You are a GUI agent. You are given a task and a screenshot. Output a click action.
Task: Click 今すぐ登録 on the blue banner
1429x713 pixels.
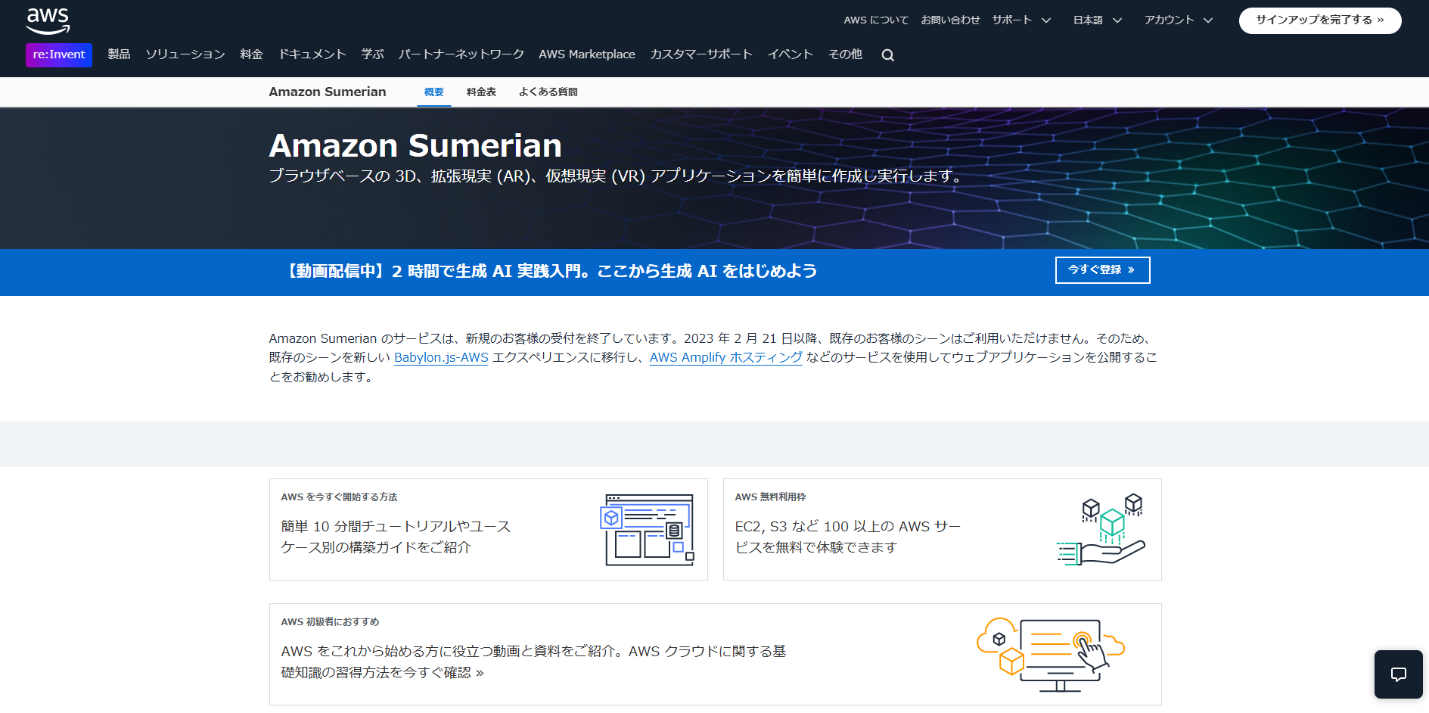click(1102, 269)
